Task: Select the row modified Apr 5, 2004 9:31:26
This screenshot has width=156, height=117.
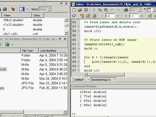Action: point(33,65)
